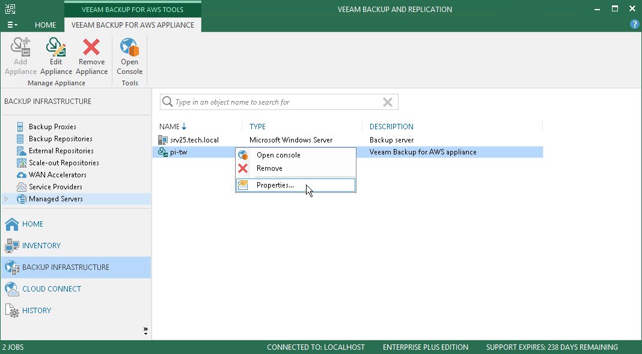Select Backup Repositories in the tree

click(x=61, y=139)
